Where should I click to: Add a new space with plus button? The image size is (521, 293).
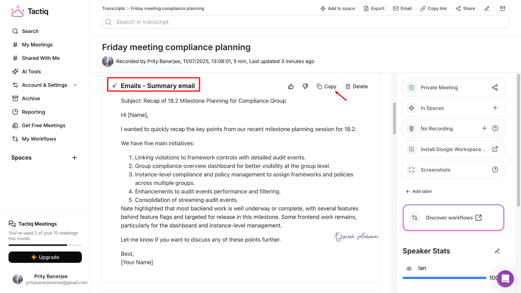(74, 158)
